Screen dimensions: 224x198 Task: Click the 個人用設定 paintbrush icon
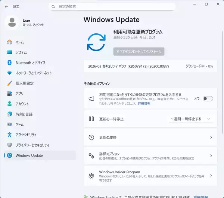click(9, 83)
